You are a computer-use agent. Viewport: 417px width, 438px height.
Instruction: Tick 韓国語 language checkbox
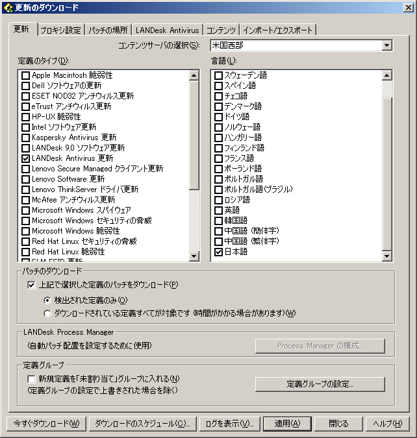tap(218, 221)
